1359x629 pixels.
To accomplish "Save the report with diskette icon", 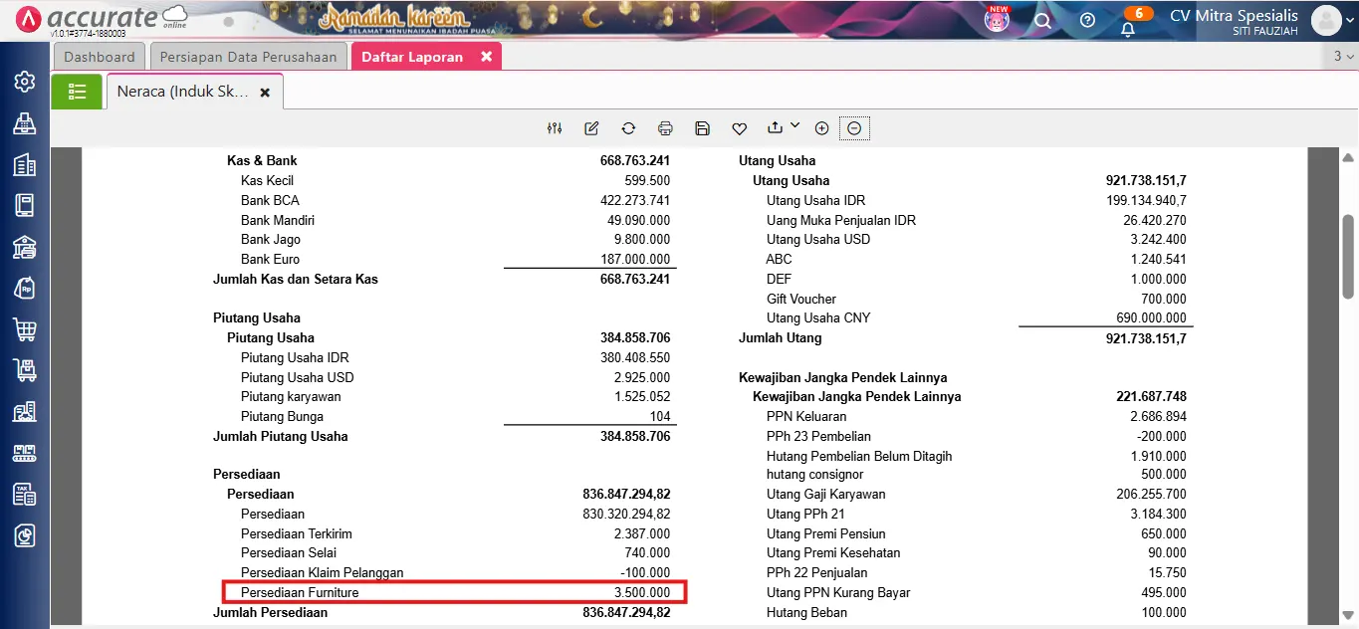I will click(702, 128).
